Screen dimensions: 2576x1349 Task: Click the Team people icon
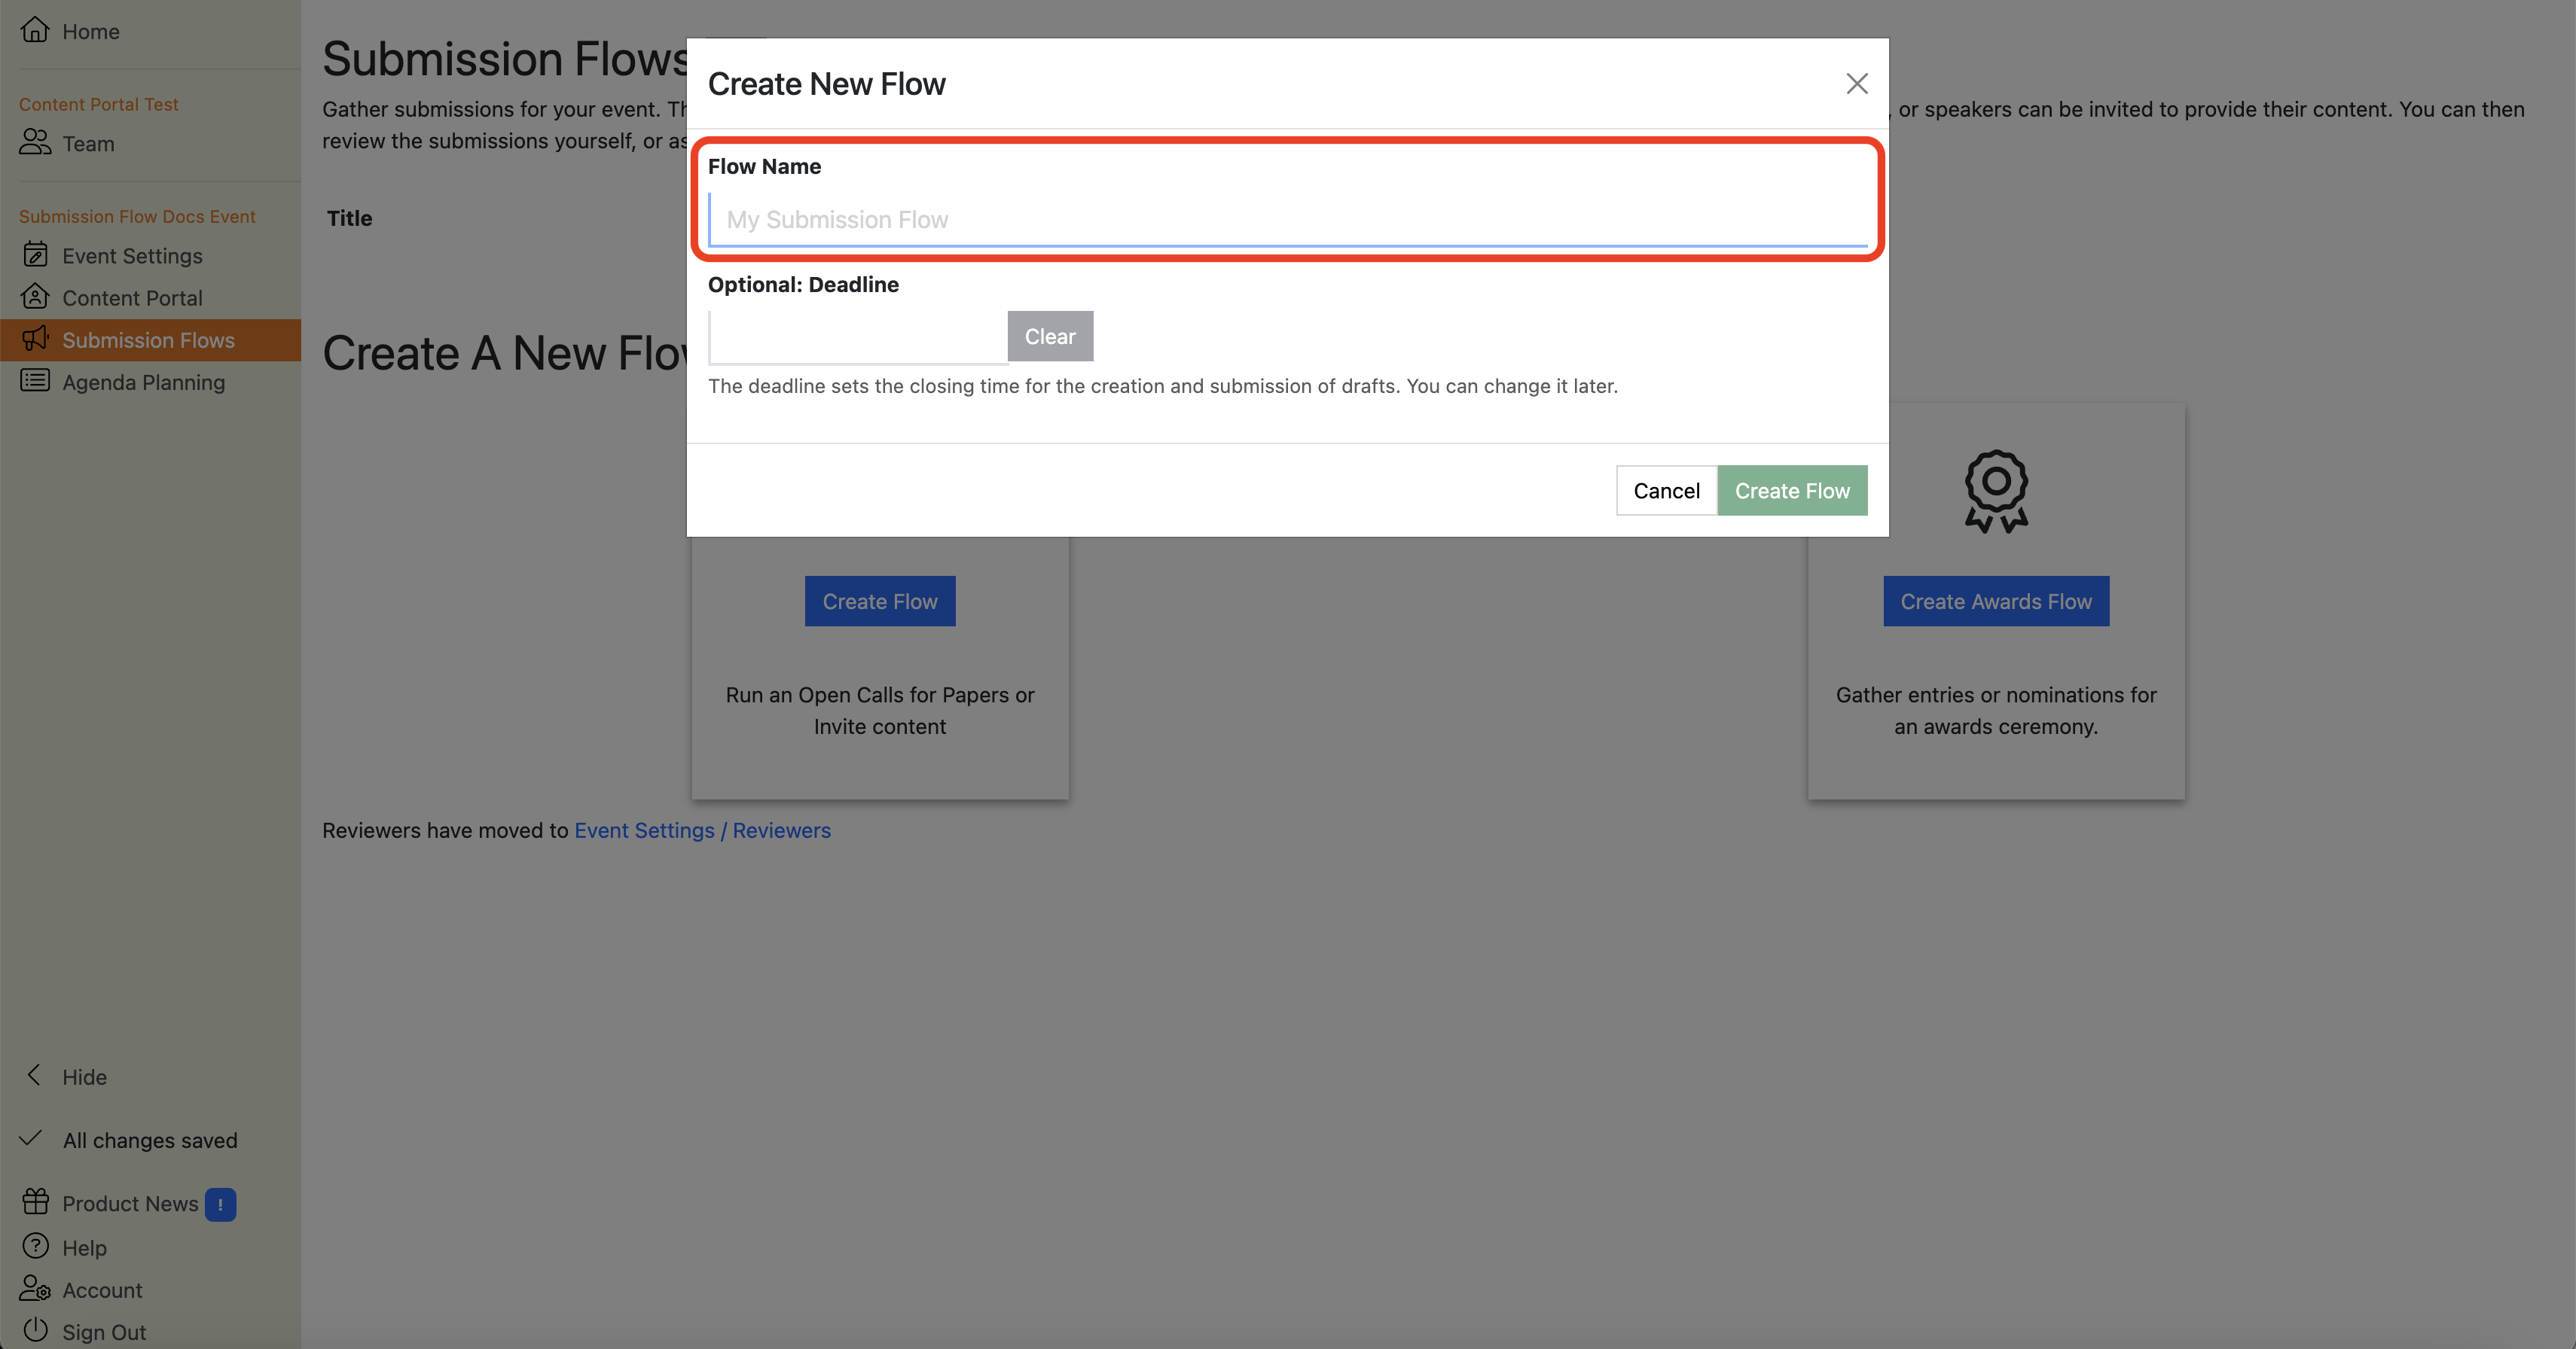click(35, 143)
